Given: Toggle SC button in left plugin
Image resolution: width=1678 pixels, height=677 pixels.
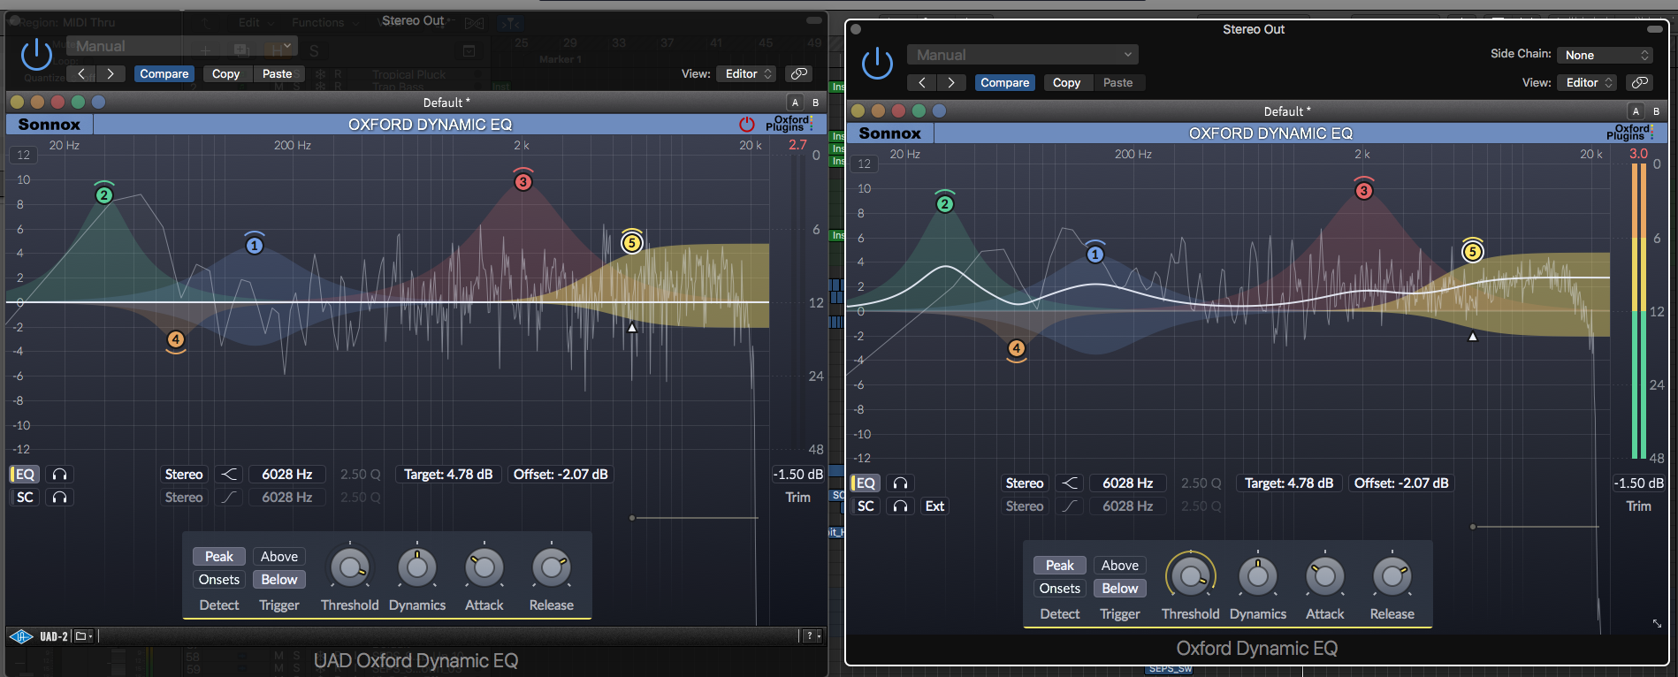Looking at the screenshot, I should (x=25, y=498).
